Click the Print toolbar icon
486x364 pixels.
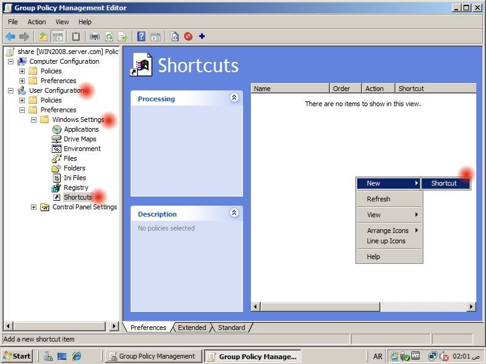click(95, 36)
